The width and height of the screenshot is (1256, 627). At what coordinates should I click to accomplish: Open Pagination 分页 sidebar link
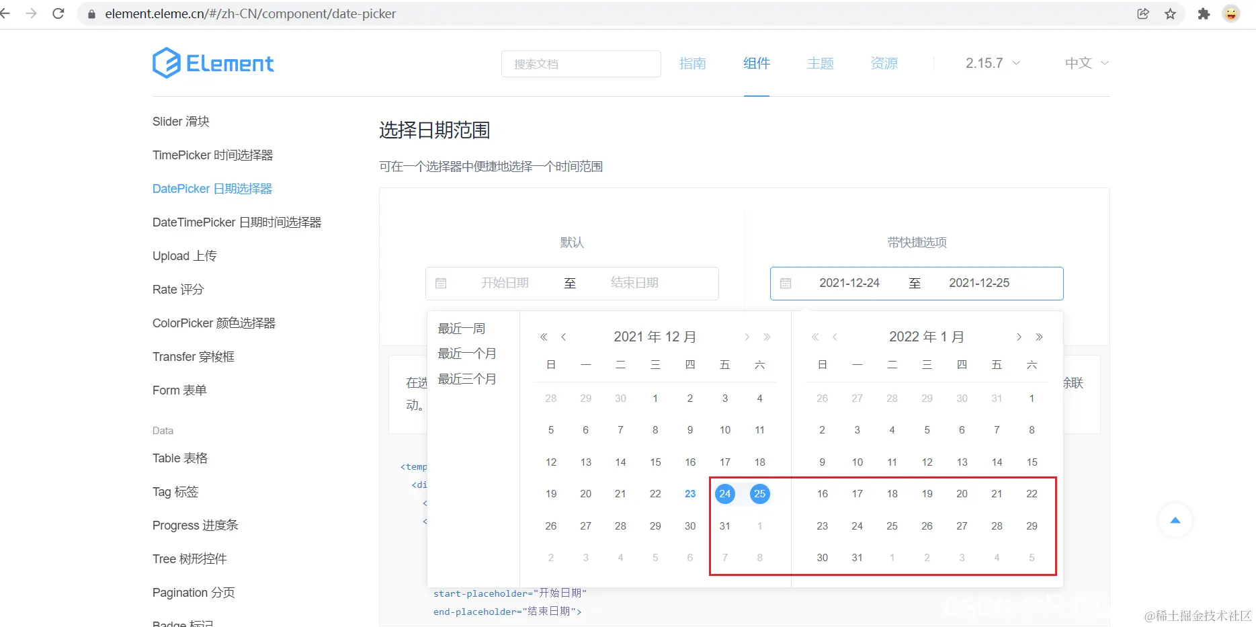(194, 593)
